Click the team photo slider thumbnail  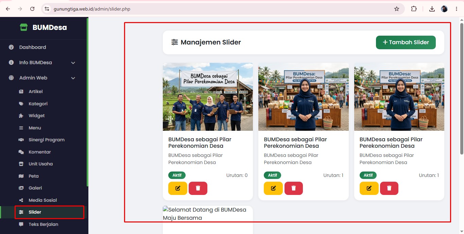(x=208, y=97)
